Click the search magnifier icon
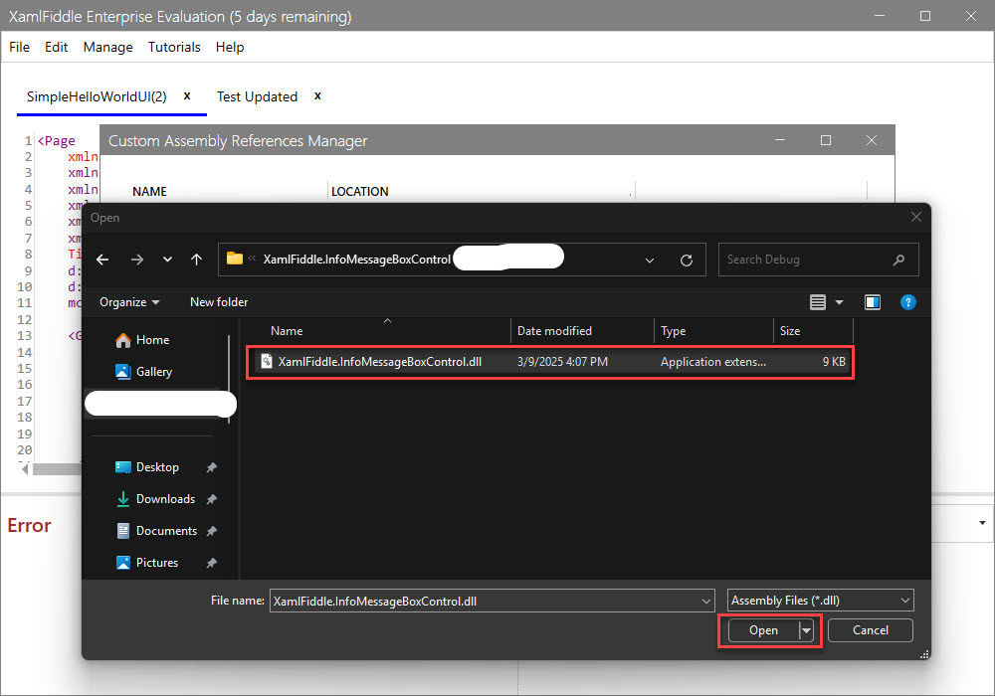Viewport: 995px width, 696px height. point(898,260)
